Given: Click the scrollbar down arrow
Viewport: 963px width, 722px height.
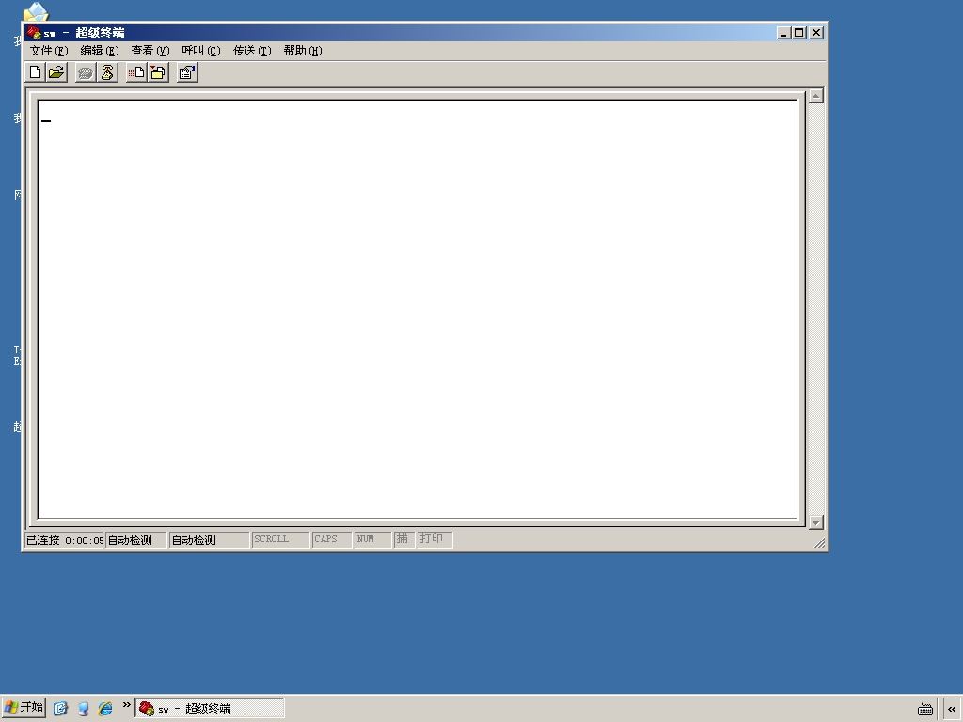Looking at the screenshot, I should point(815,523).
